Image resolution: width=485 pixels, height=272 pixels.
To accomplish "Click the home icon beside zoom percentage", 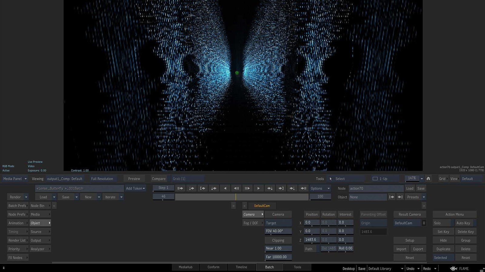I will point(428,179).
